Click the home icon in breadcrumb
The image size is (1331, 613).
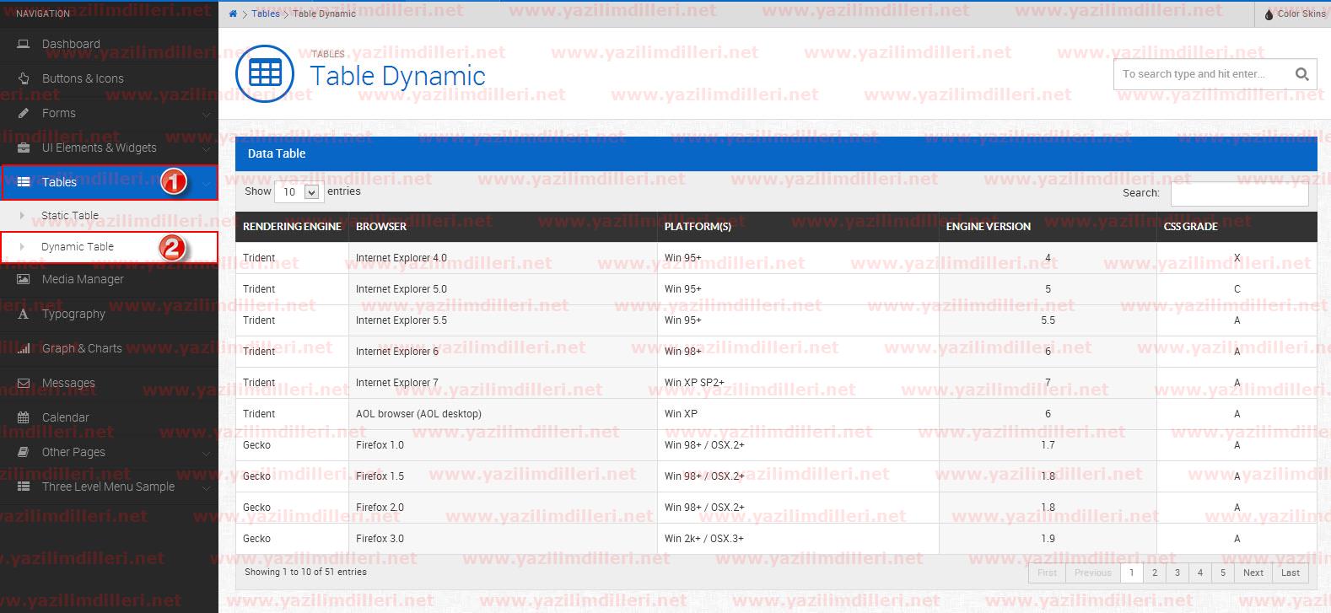click(x=233, y=13)
